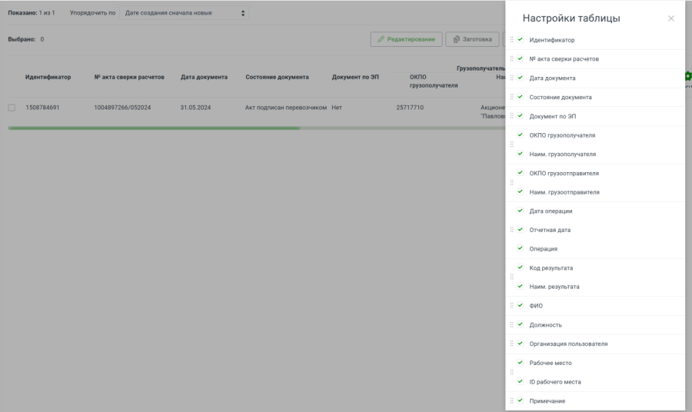Click drag handle beside Дата документа
The height and width of the screenshot is (412, 692).
pyautogui.click(x=512, y=78)
